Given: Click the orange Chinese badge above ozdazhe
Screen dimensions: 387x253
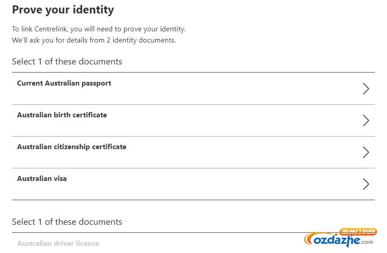Looking at the screenshot, I should click(358, 232).
